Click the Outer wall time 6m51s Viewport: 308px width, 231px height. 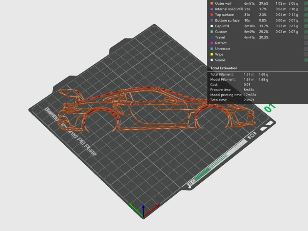(x=249, y=3)
